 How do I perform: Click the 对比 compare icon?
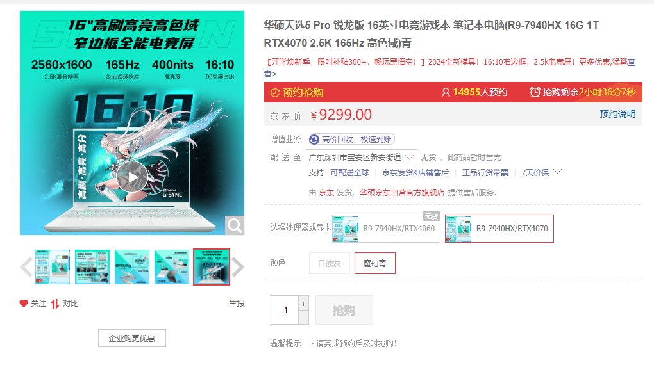click(55, 304)
